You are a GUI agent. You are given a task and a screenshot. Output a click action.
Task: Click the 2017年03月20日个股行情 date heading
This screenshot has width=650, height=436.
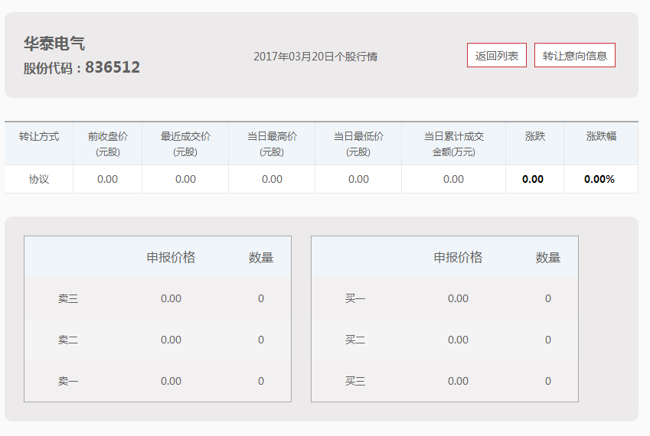[x=315, y=57]
